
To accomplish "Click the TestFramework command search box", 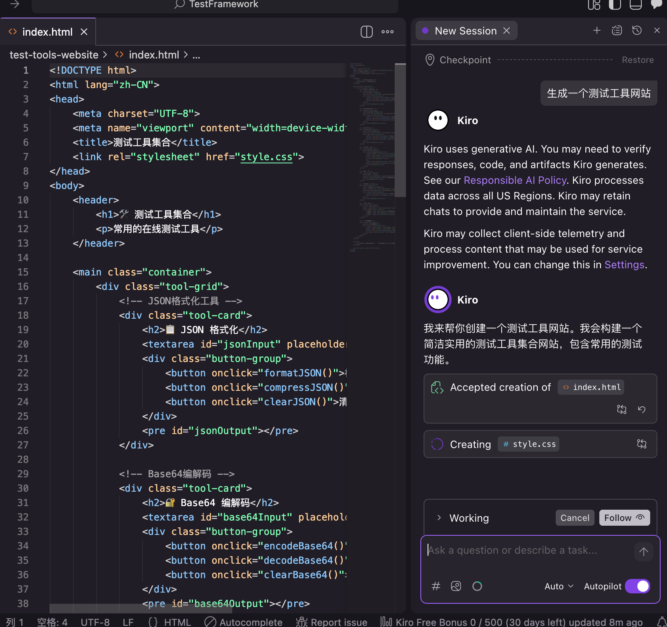I will tap(215, 5).
